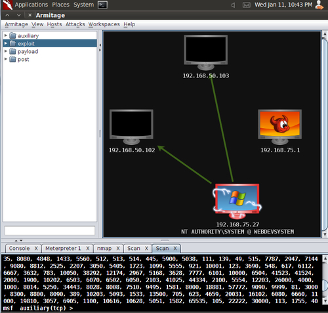Switch to the Meterpreter 1 tab
Image resolution: width=328 pixels, height=313 pixels.
(x=63, y=249)
